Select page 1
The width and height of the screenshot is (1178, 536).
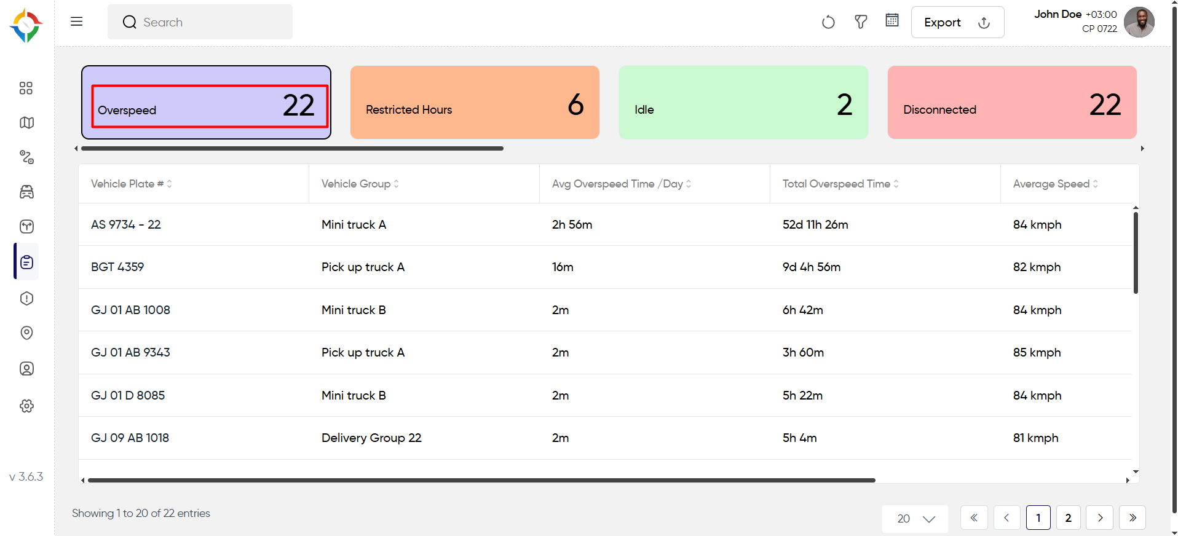(1038, 518)
